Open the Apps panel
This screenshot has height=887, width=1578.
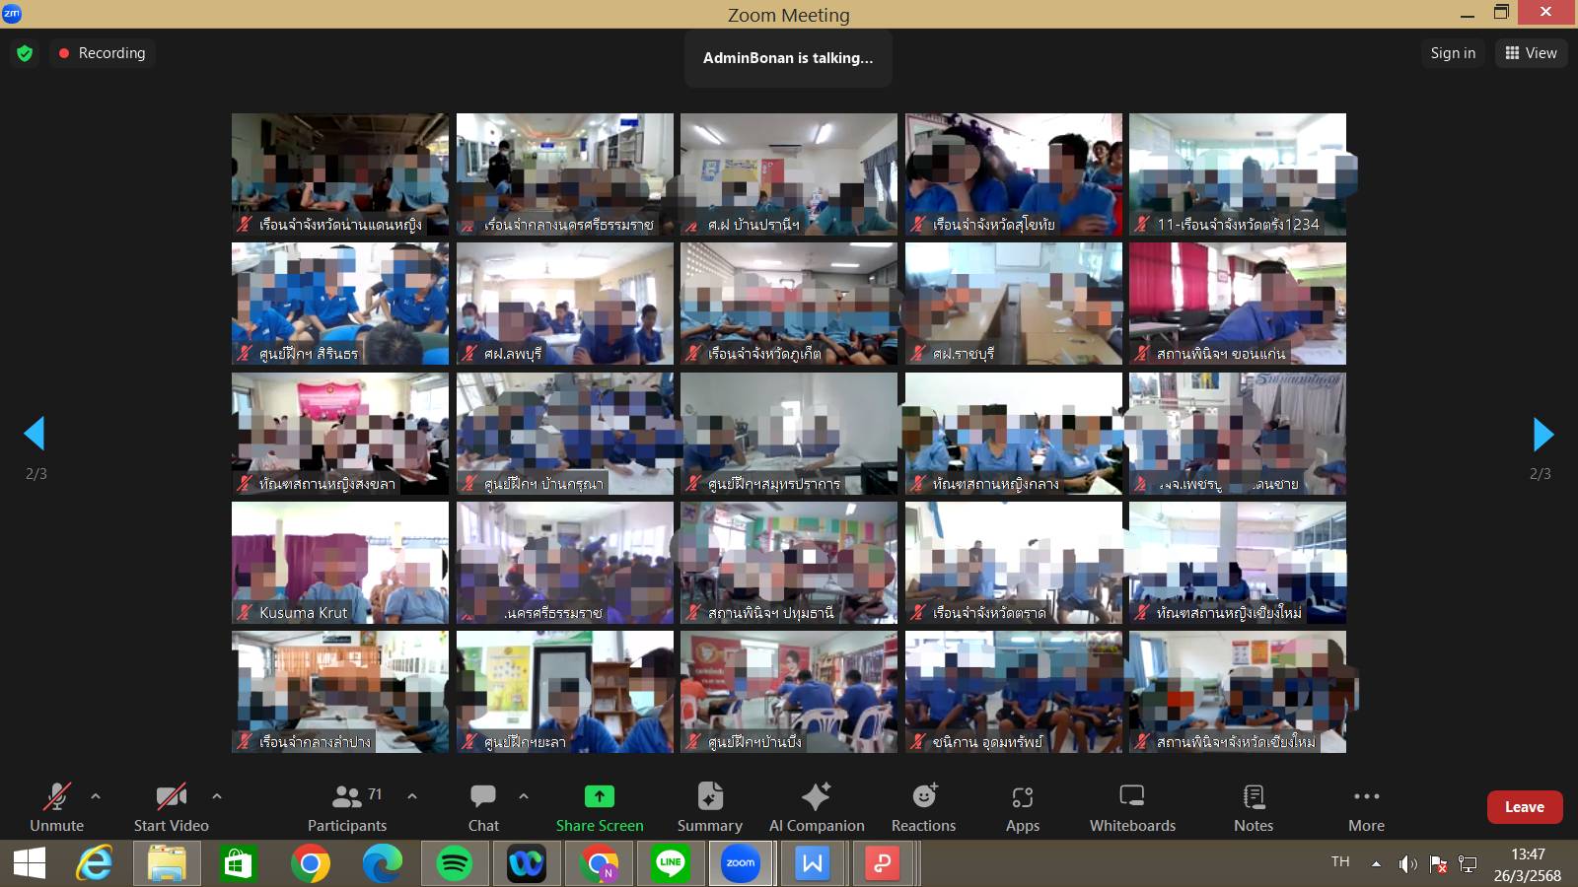pyautogui.click(x=1023, y=807)
